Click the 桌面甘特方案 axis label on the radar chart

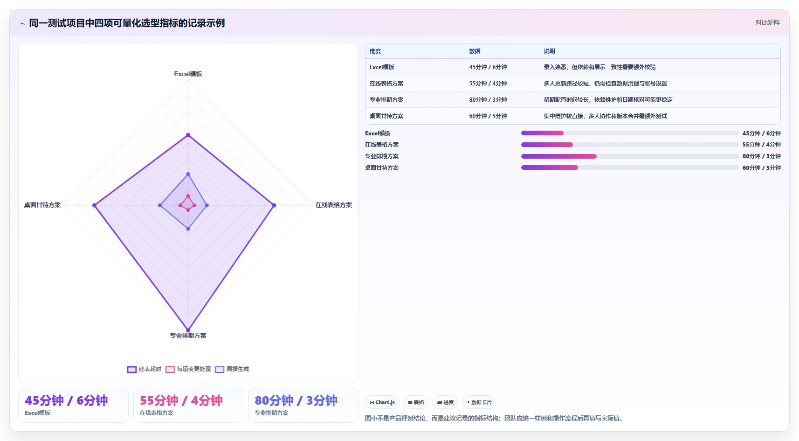point(42,205)
